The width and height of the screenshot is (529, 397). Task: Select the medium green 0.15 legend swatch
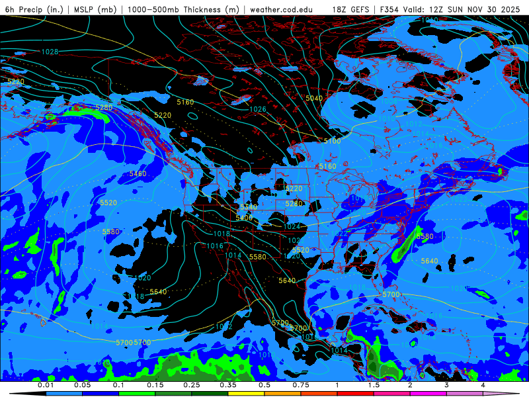(173, 394)
